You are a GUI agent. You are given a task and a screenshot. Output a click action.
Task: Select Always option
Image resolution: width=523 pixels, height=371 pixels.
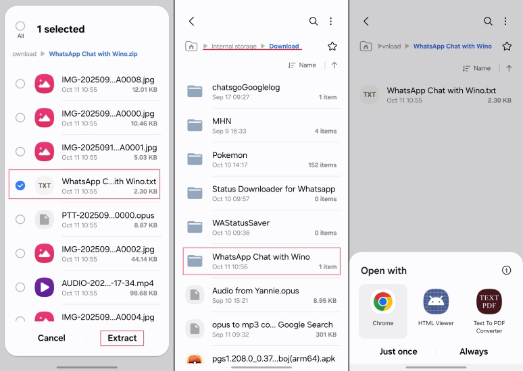474,351
